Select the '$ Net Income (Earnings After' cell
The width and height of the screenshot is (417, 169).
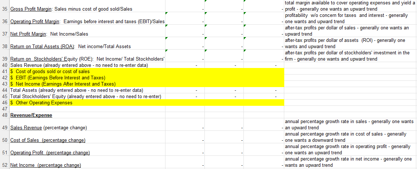[x=87, y=84]
